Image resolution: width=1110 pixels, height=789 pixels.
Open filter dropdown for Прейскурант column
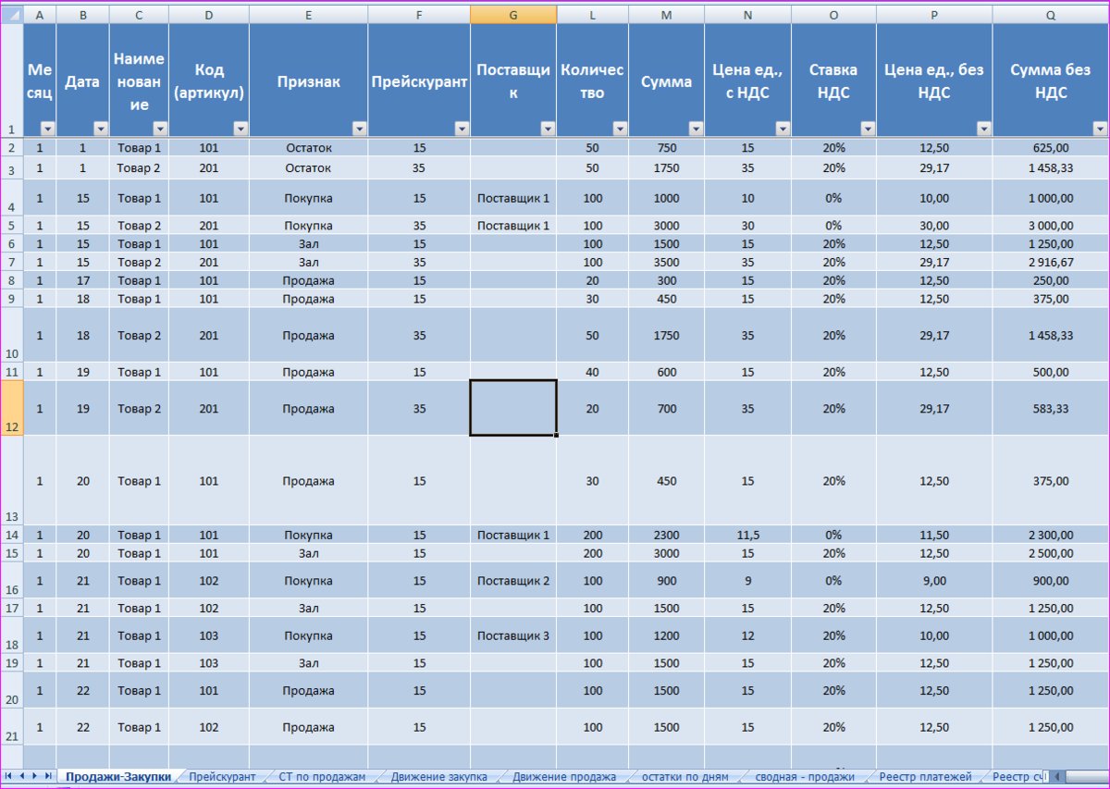pyautogui.click(x=462, y=129)
